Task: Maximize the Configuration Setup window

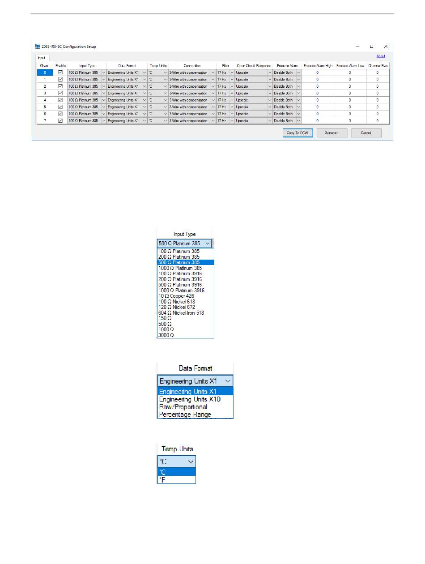Action: [x=371, y=46]
